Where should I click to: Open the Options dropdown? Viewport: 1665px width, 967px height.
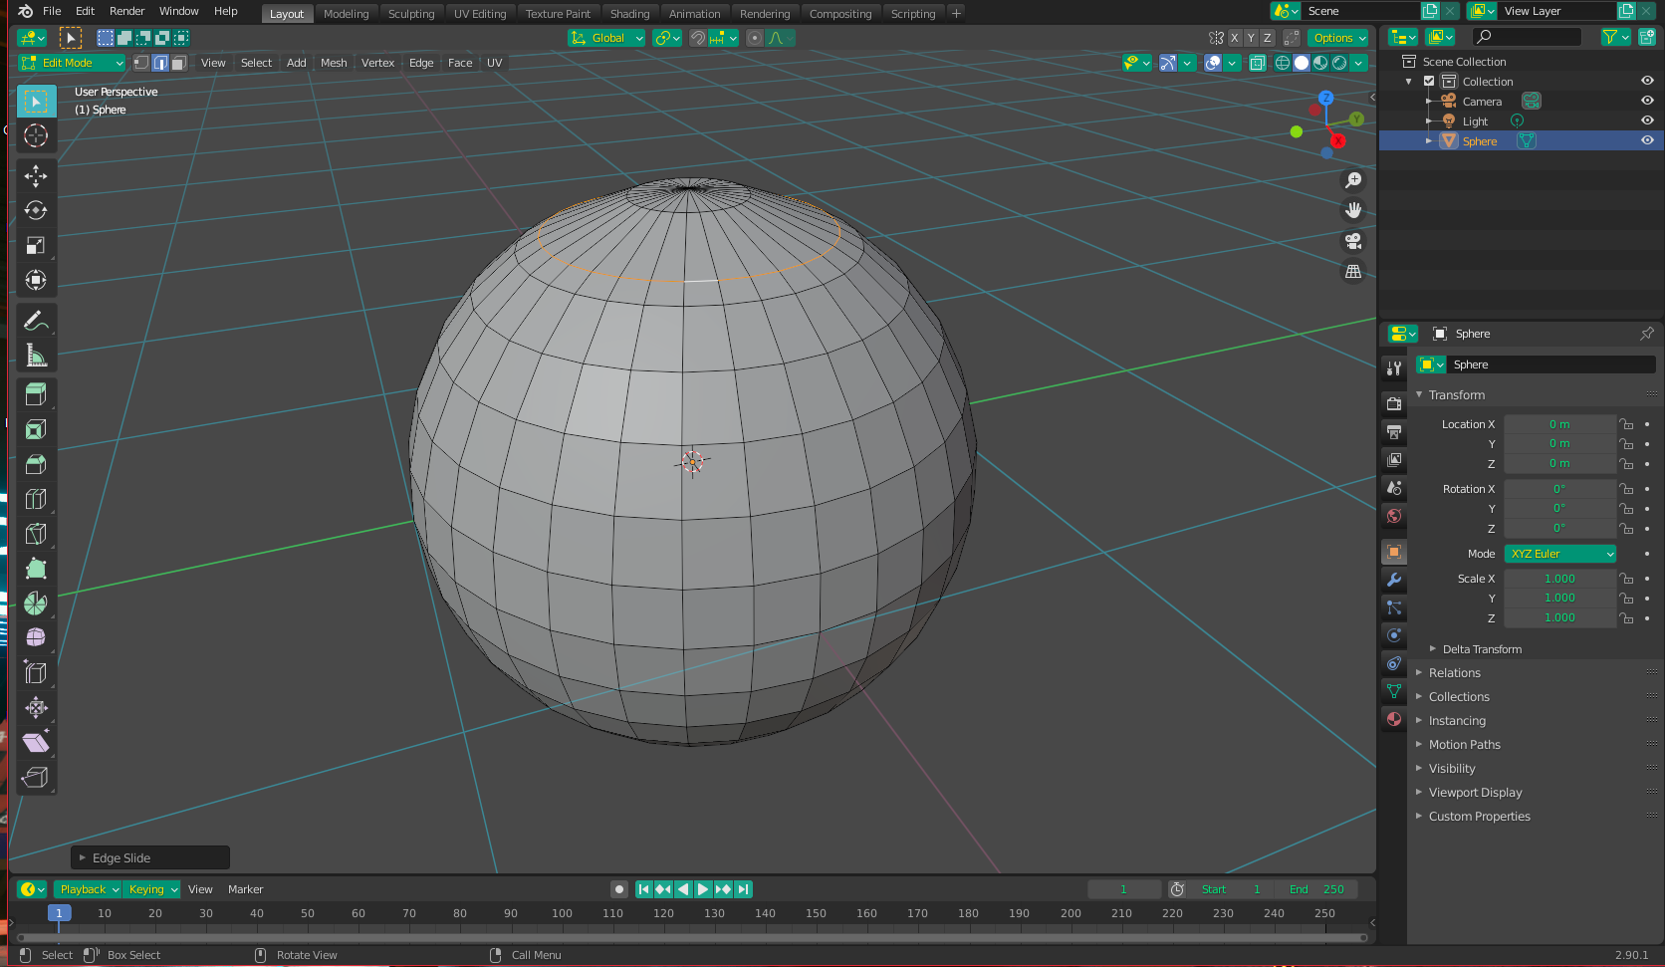click(1339, 38)
